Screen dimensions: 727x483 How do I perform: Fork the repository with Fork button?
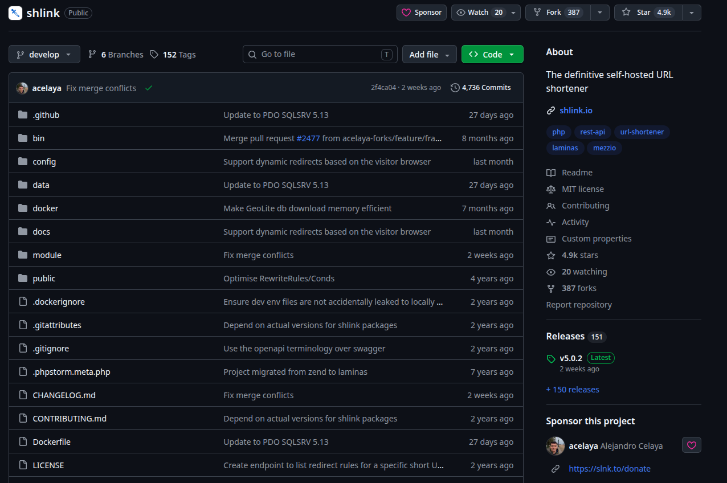click(558, 13)
